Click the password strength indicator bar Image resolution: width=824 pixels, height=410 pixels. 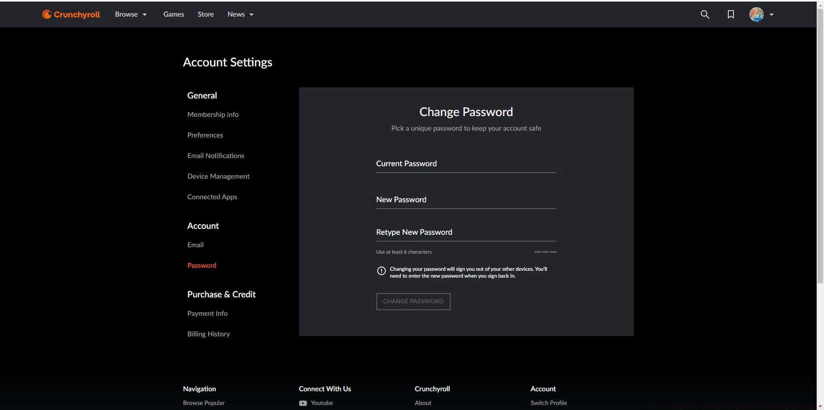click(545, 252)
